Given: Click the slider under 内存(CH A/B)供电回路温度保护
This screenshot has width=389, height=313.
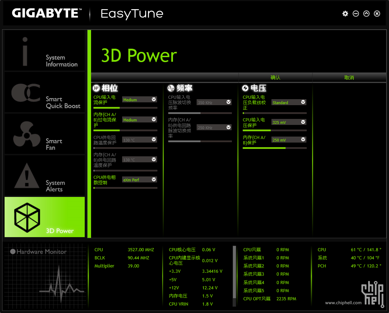Looking at the screenshot, I should click(125, 171).
